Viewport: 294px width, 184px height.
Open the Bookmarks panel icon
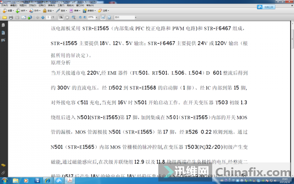tap(3, 33)
